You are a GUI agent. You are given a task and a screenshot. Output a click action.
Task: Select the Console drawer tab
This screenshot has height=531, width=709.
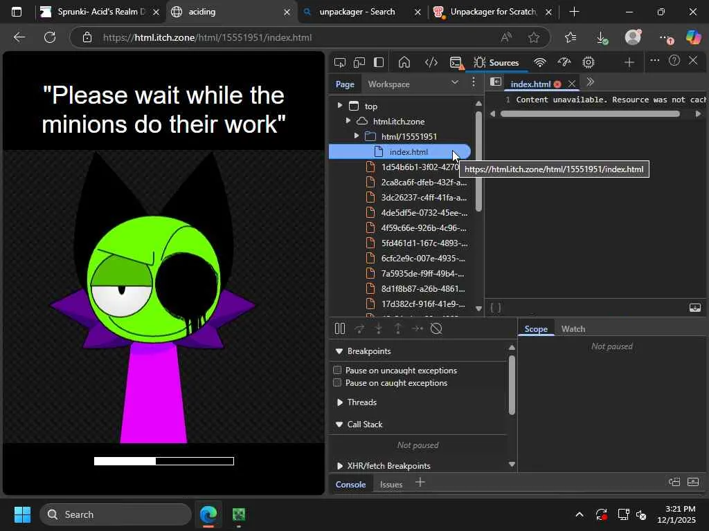tap(350, 485)
